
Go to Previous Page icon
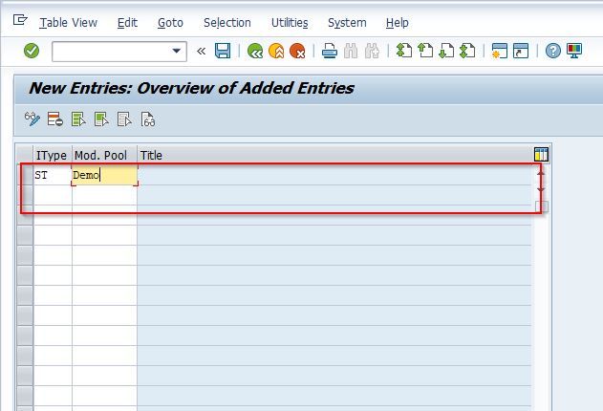[x=425, y=51]
